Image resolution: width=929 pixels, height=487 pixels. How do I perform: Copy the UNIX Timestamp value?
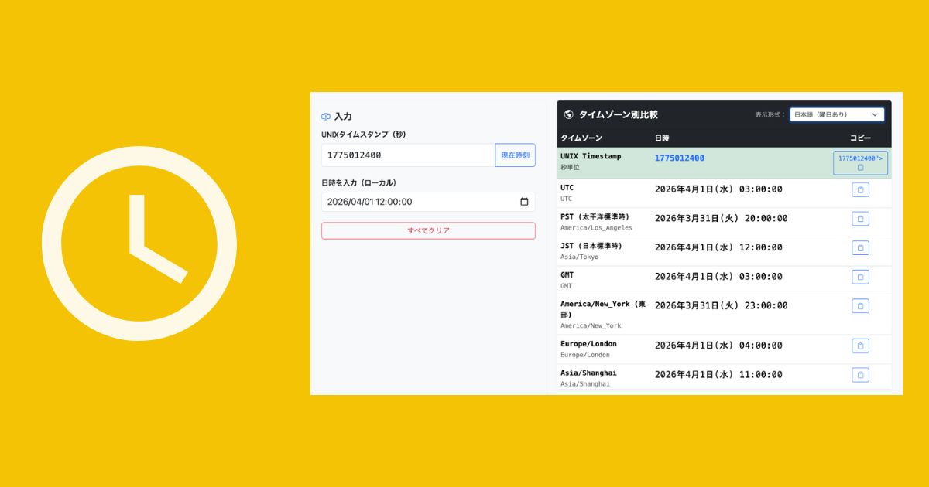(x=860, y=163)
